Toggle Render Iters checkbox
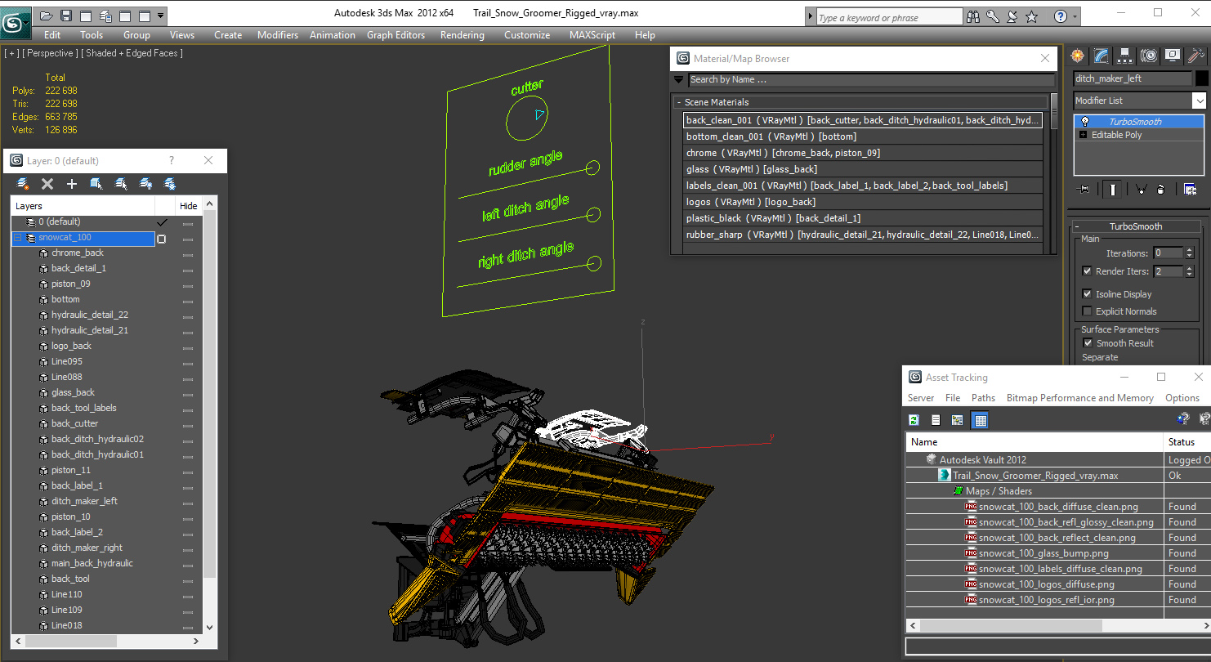Image resolution: width=1211 pixels, height=662 pixels. pos(1087,271)
